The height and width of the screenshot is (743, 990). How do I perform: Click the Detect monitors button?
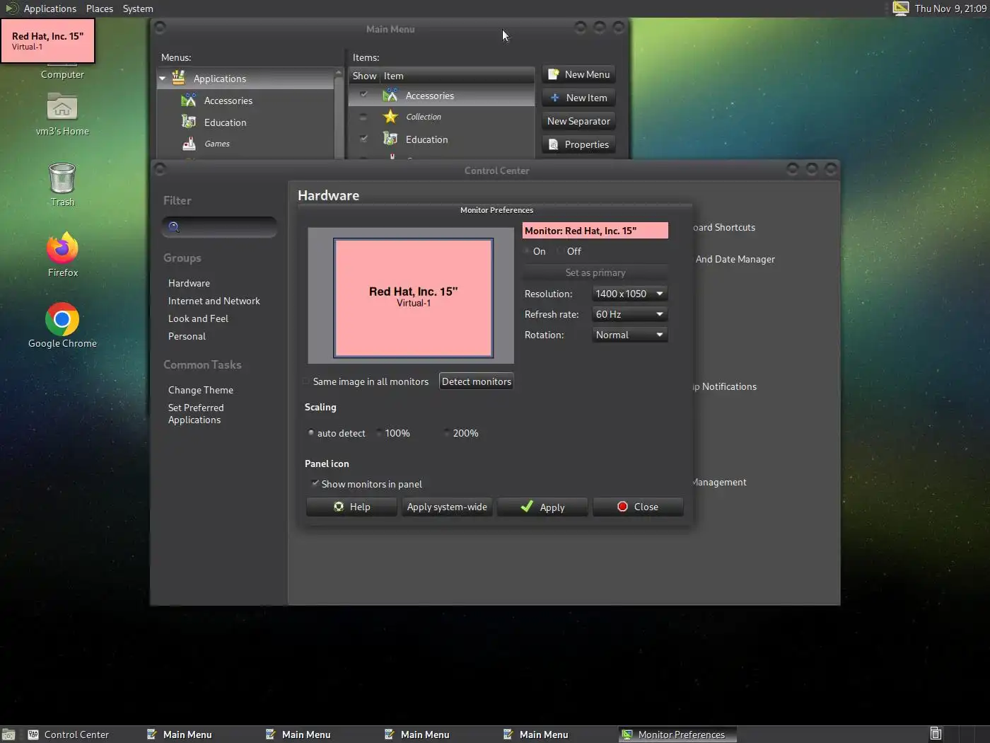click(477, 381)
